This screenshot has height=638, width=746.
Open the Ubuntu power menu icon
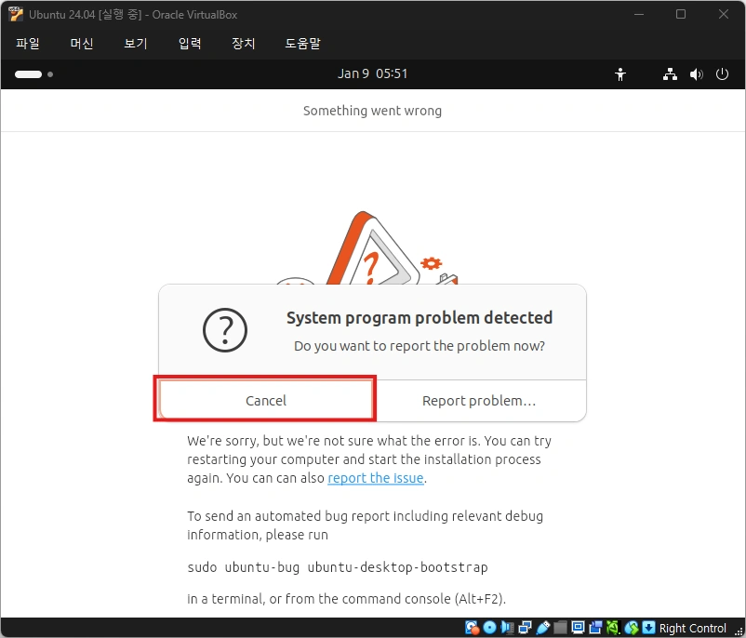[722, 74]
